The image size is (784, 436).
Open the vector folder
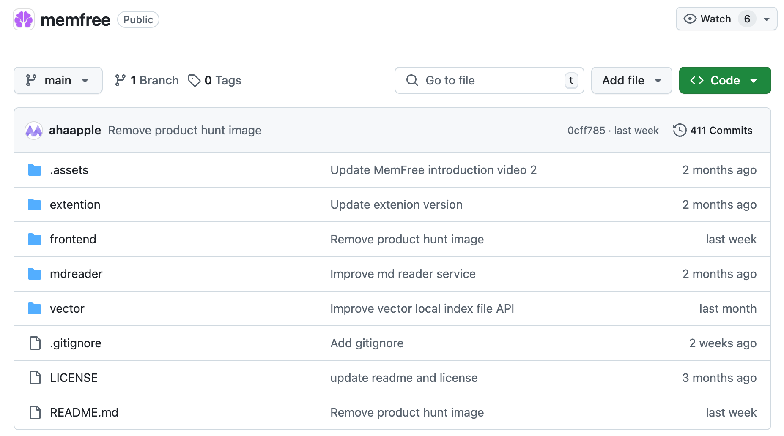[x=67, y=308]
